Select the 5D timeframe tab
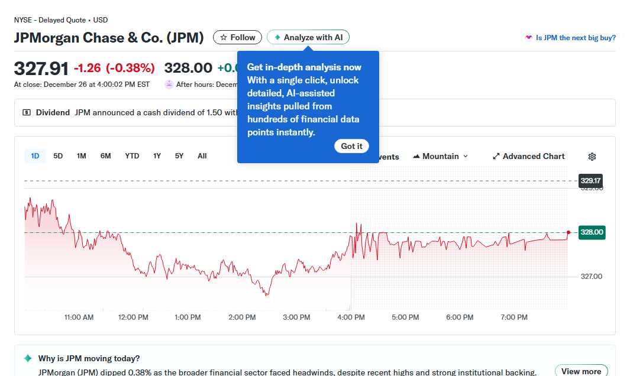The image size is (630, 376). (x=58, y=155)
